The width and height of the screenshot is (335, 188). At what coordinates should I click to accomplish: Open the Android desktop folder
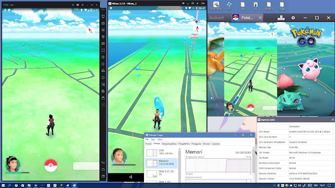[x=269, y=6]
